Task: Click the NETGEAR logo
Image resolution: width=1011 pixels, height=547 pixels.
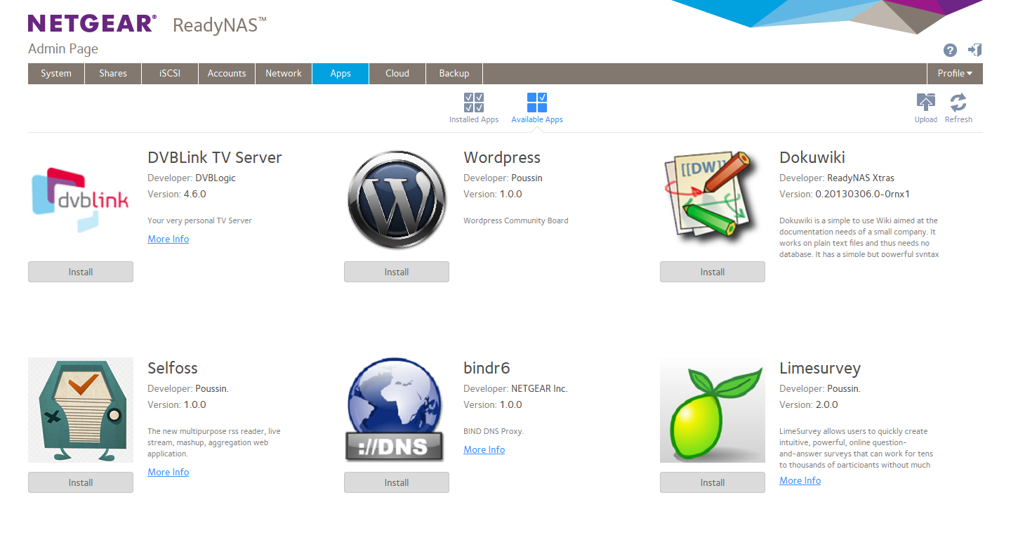Action: coord(92,23)
